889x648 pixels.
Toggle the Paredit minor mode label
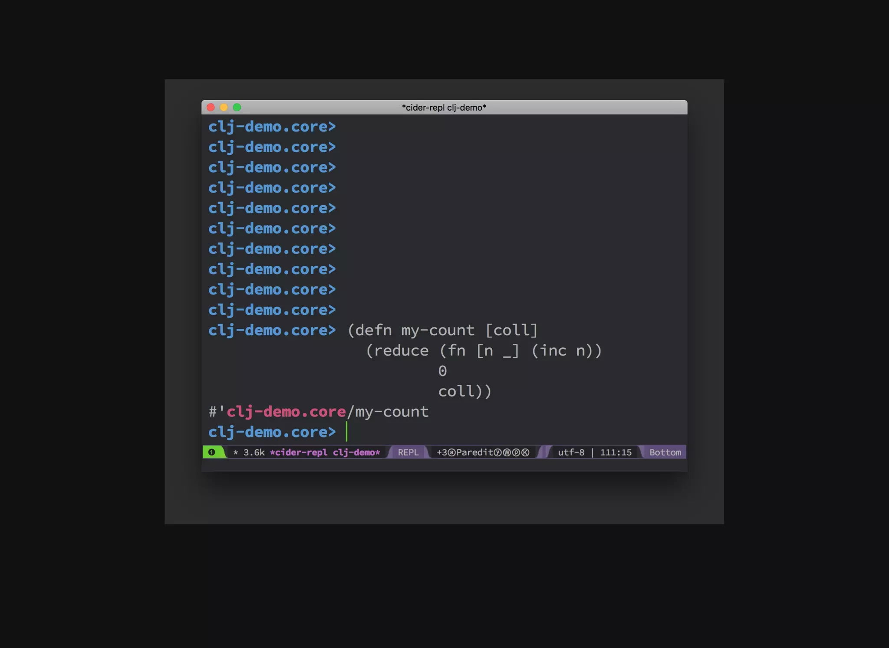coord(474,452)
